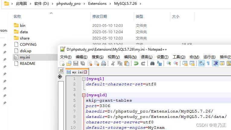The height and width of the screenshot is (130, 231).
Task: Click the Redo arrow icon
Action: [143, 63]
